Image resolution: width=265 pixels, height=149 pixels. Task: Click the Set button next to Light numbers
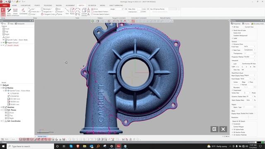click(x=254, y=67)
